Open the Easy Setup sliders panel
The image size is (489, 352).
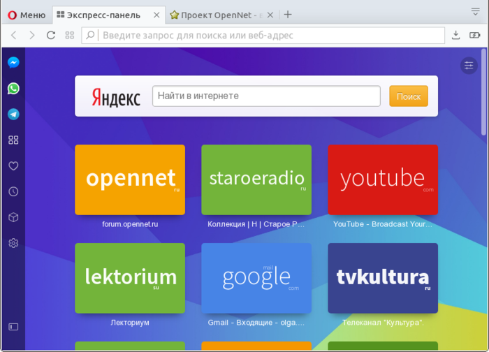[x=469, y=65]
